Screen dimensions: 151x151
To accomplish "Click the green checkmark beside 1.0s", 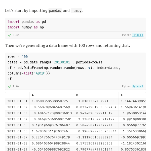I will [x=10, y=87].
